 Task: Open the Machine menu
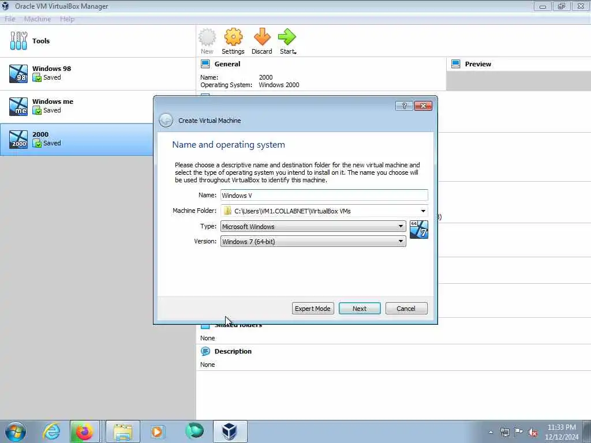[38, 19]
